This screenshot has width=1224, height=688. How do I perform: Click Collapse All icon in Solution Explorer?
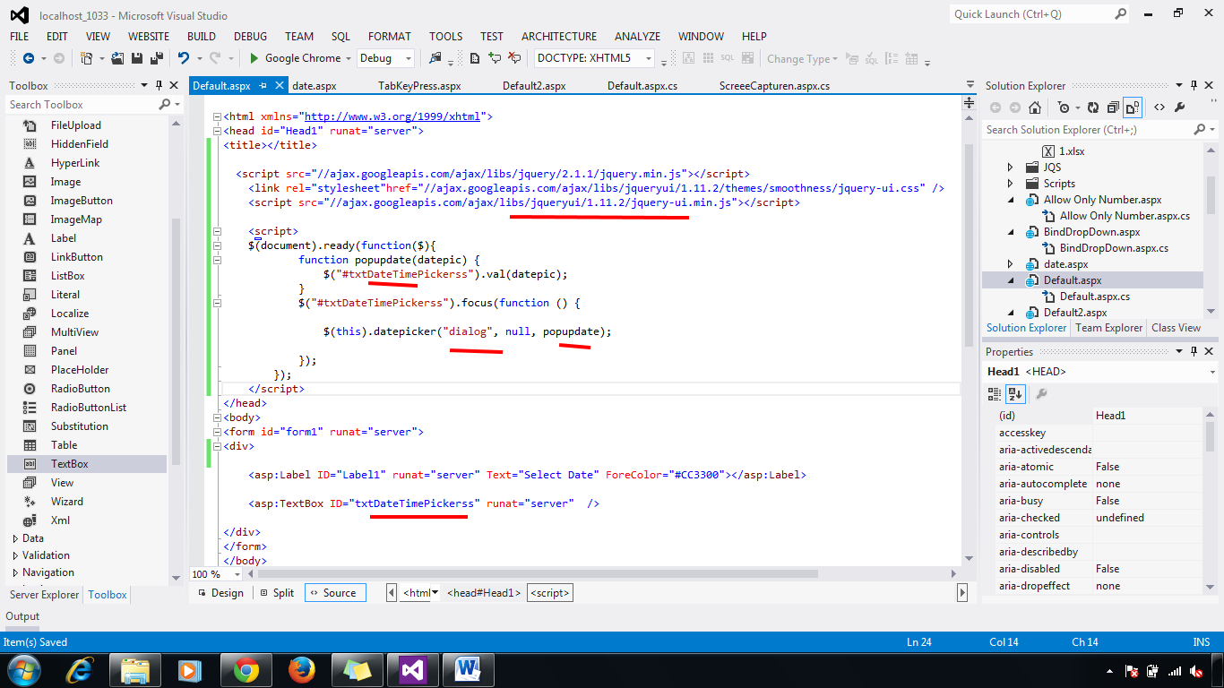[x=1113, y=107]
